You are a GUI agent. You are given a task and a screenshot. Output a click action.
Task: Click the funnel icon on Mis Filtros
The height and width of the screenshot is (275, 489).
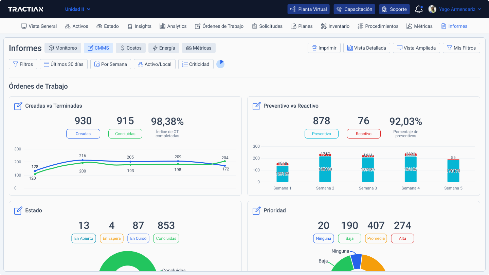coord(450,48)
